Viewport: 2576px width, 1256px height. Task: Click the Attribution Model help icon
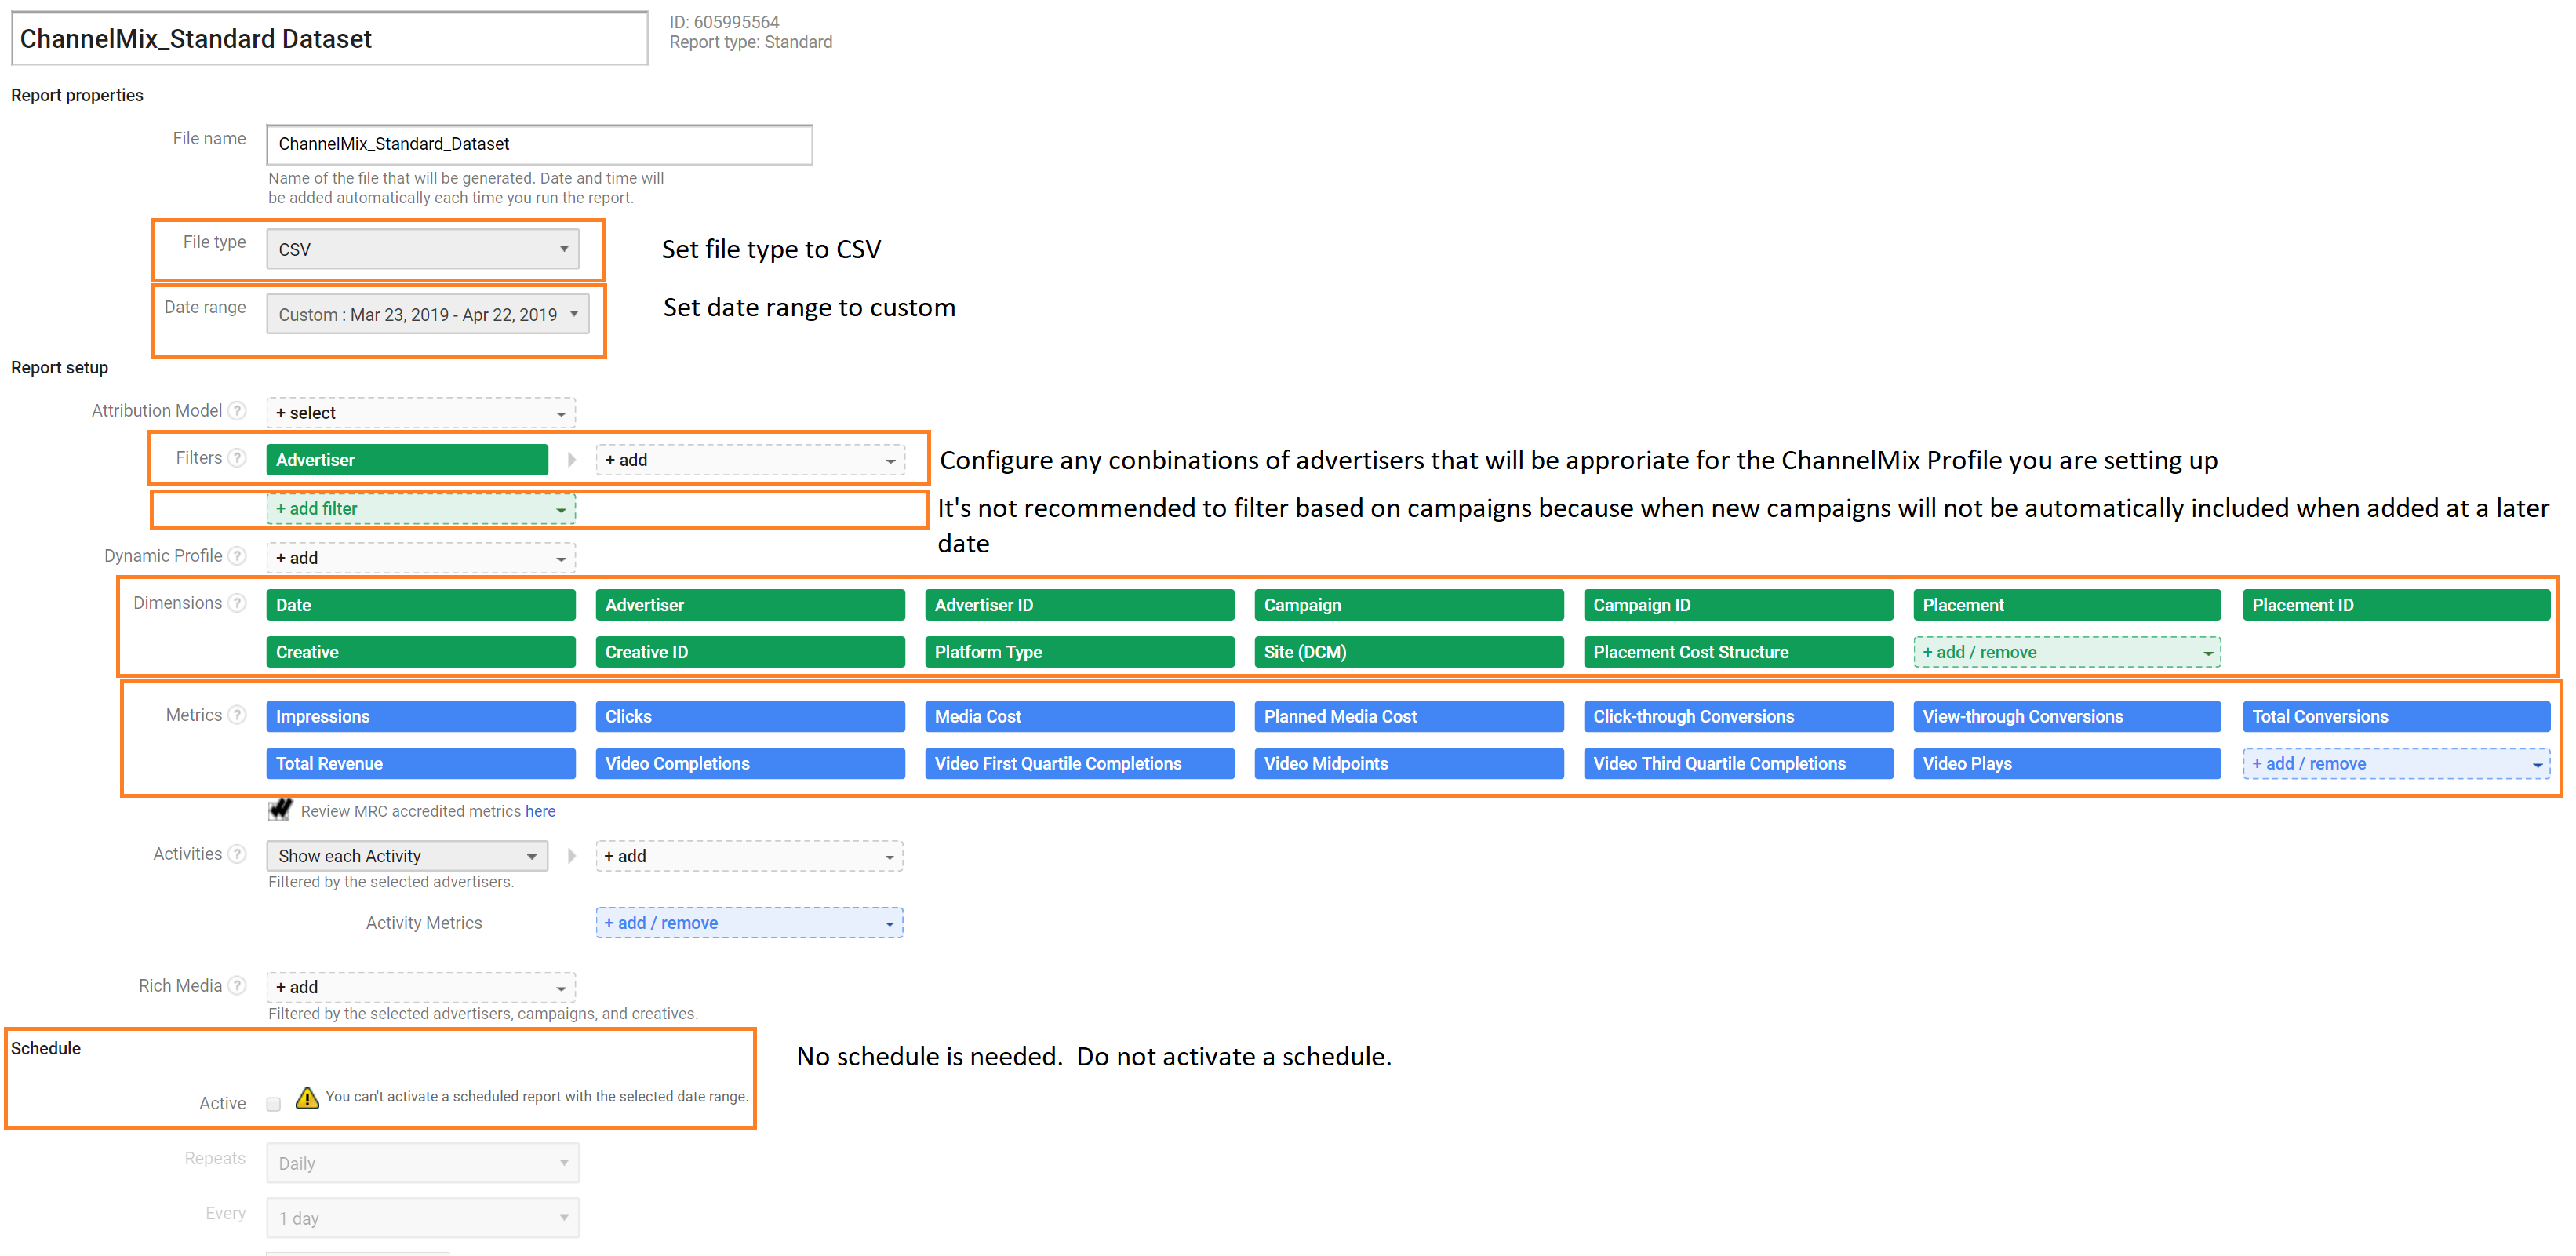237,411
